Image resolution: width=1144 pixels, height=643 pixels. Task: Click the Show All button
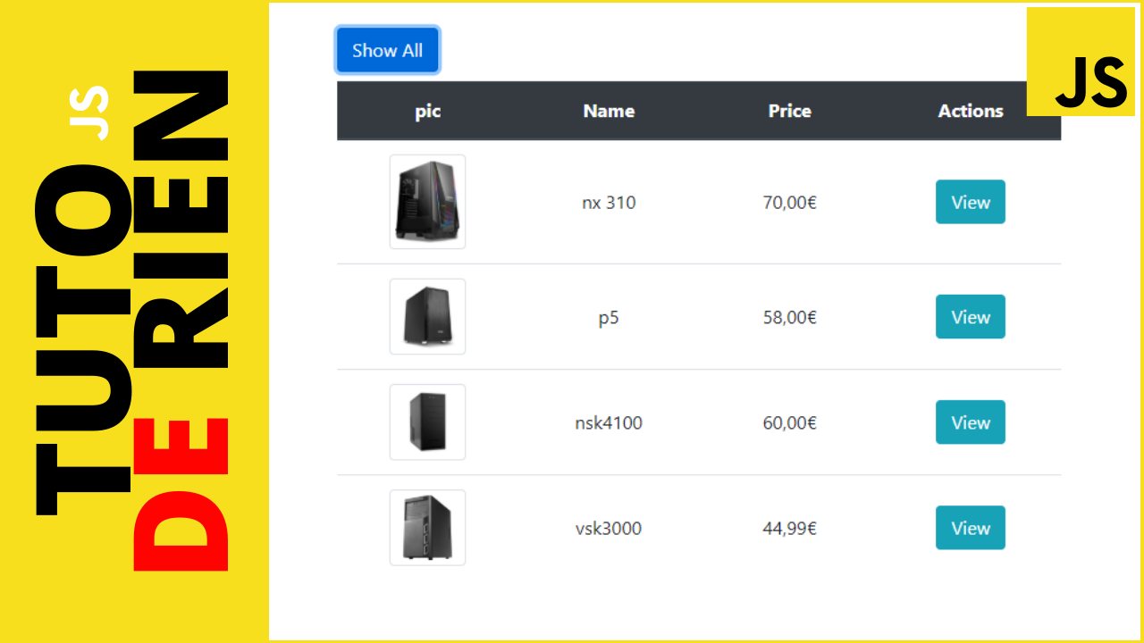387,50
